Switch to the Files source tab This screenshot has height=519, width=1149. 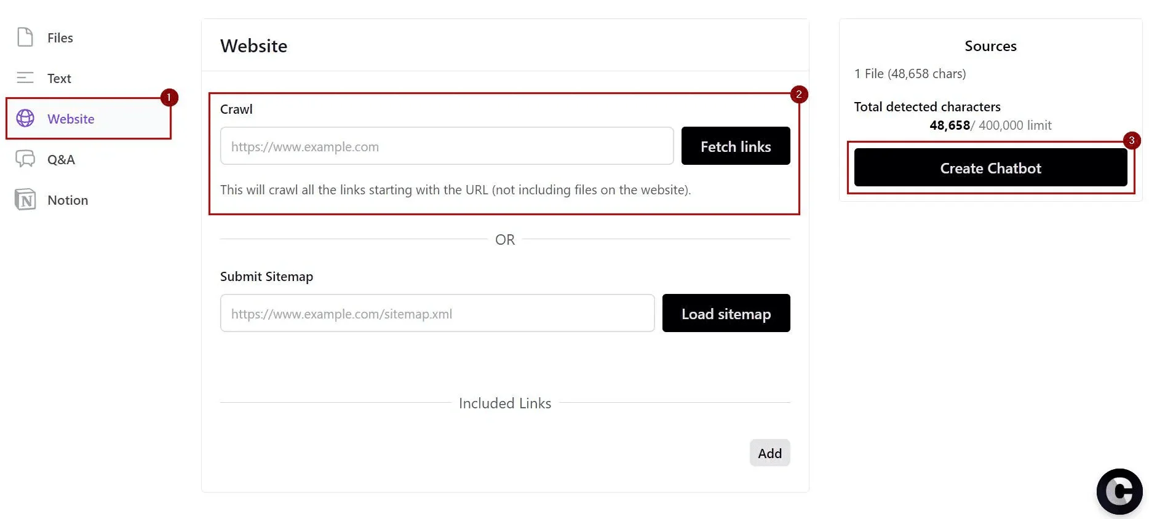pos(60,38)
